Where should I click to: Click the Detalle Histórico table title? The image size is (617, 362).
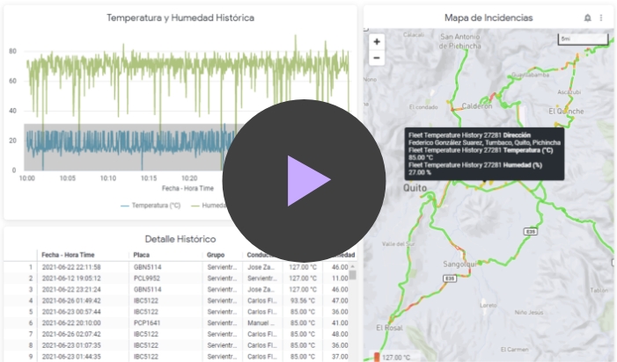click(180, 238)
